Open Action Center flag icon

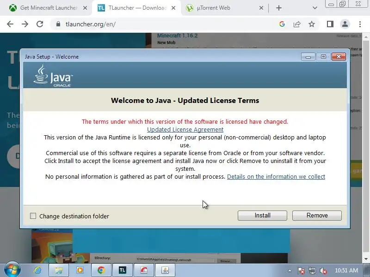(x=301, y=271)
